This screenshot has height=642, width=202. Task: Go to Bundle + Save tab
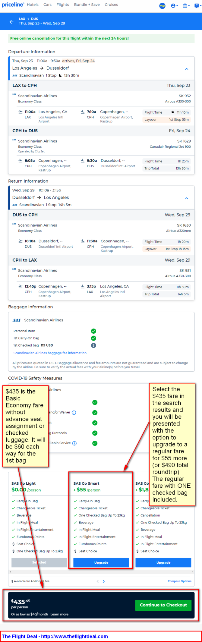(x=87, y=5)
